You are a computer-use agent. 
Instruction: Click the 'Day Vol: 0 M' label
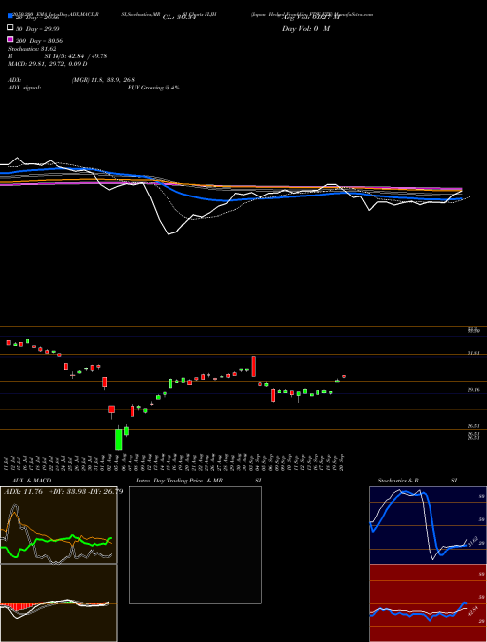point(306,29)
